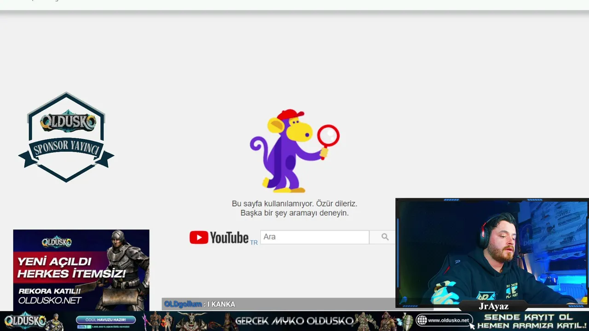This screenshot has height=331, width=589.
Task: Click the OLDUSKO.NET text in ad
Action: [x=50, y=301]
